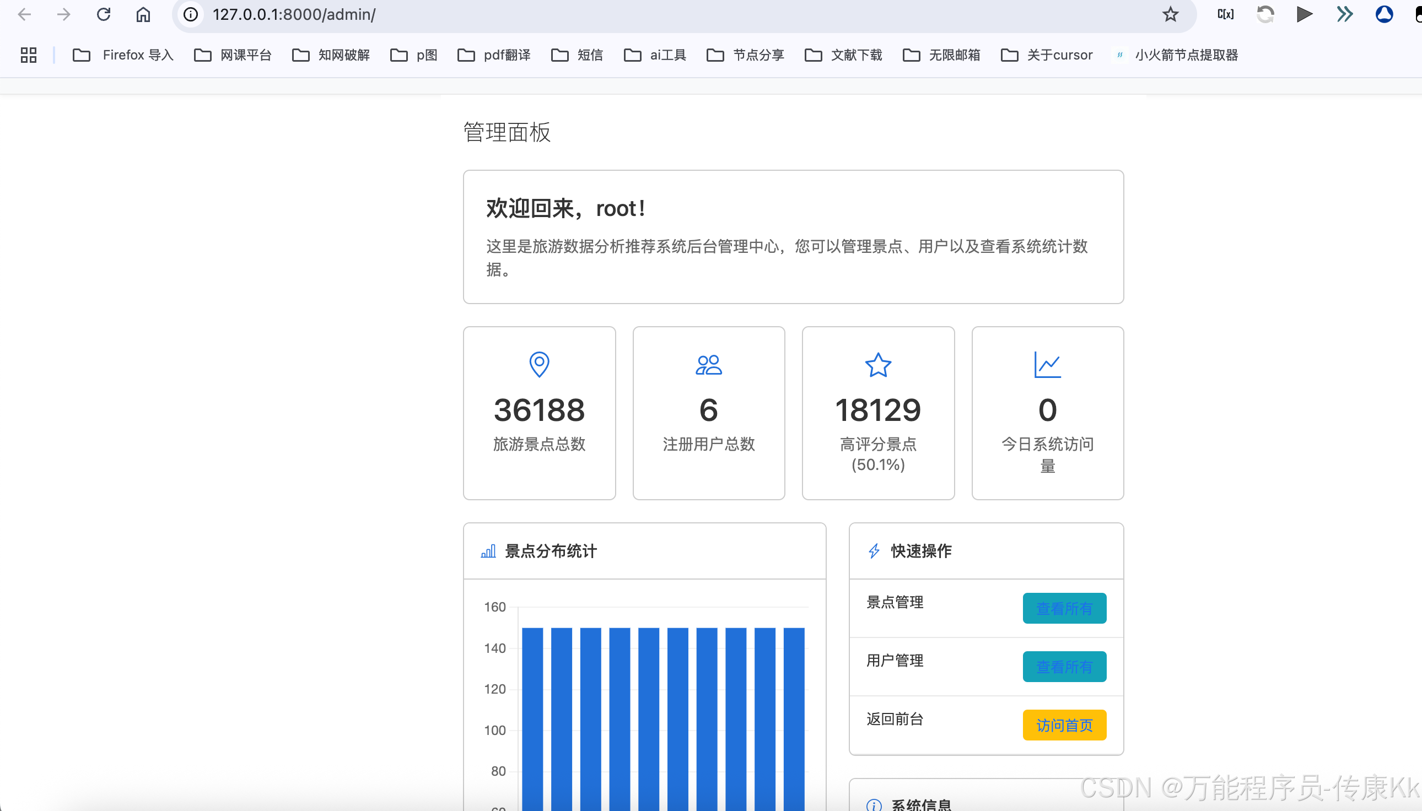Open the apps grid icon in bookmarks bar
1422x811 pixels.
[29, 55]
